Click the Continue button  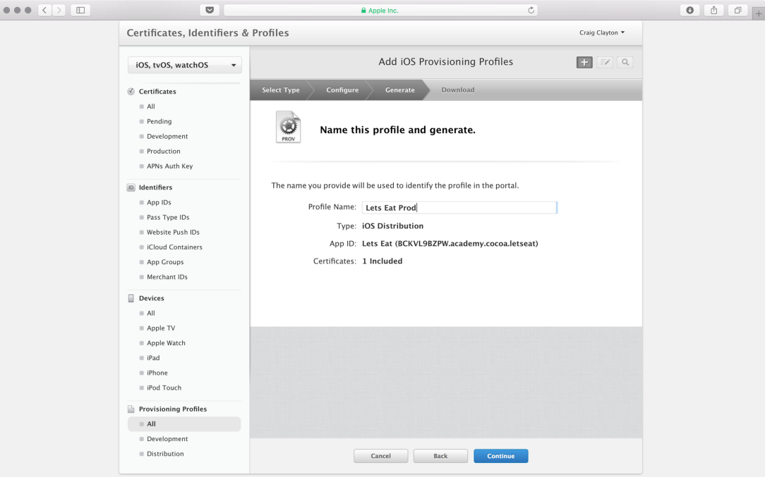point(500,456)
